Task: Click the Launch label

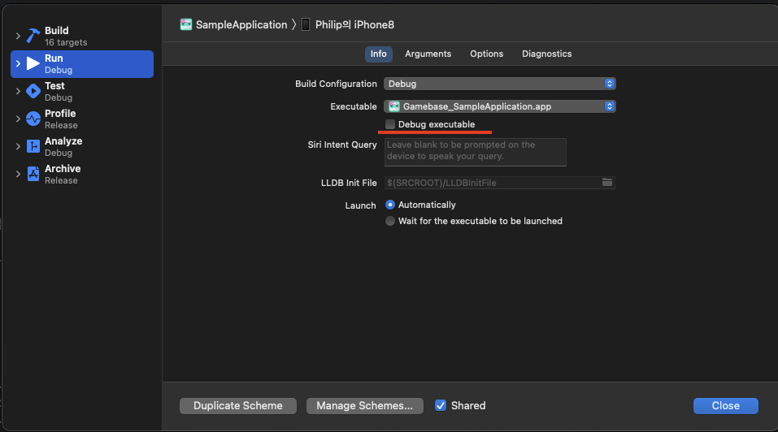Action: [360, 205]
